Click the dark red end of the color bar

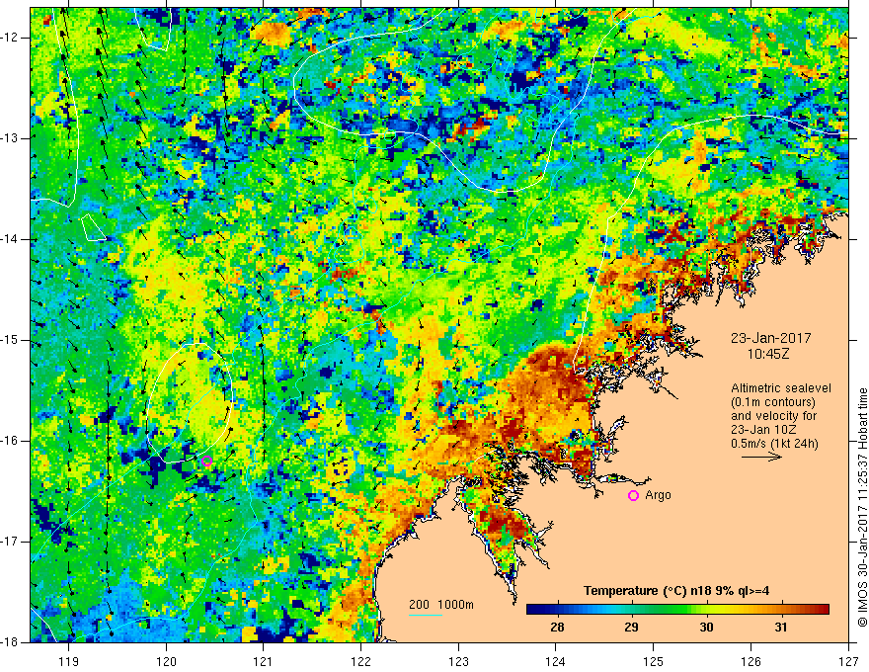tap(823, 610)
